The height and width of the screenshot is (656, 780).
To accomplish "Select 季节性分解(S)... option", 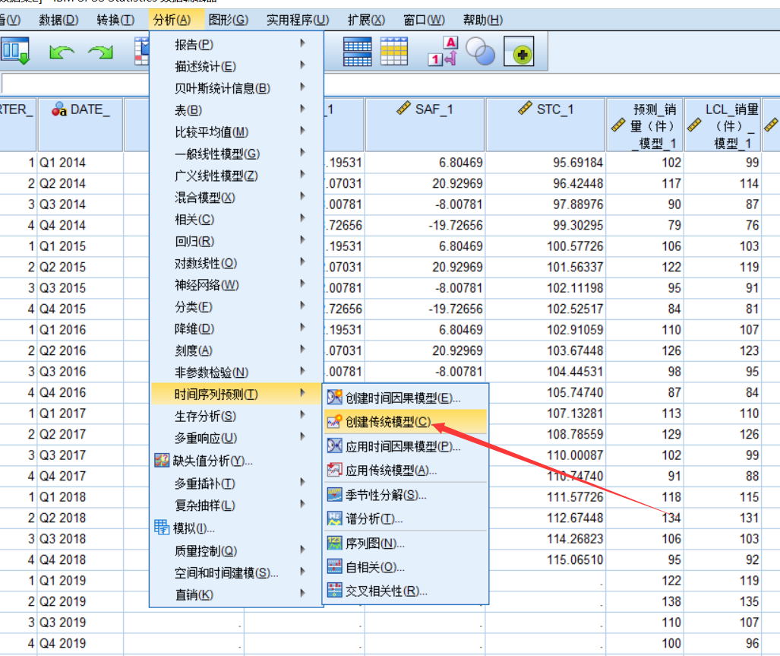I will [406, 494].
